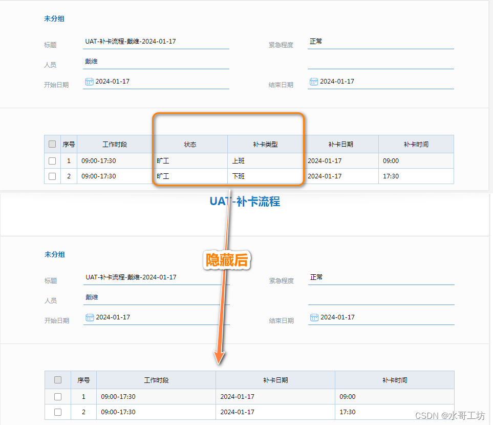Screen dimensions: 493x425
Task: Toggle the select-all checkbox in the first table
Action: (x=52, y=144)
